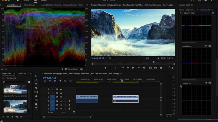Click the Extract button
The width and height of the screenshot is (218, 122).
[x=155, y=68]
